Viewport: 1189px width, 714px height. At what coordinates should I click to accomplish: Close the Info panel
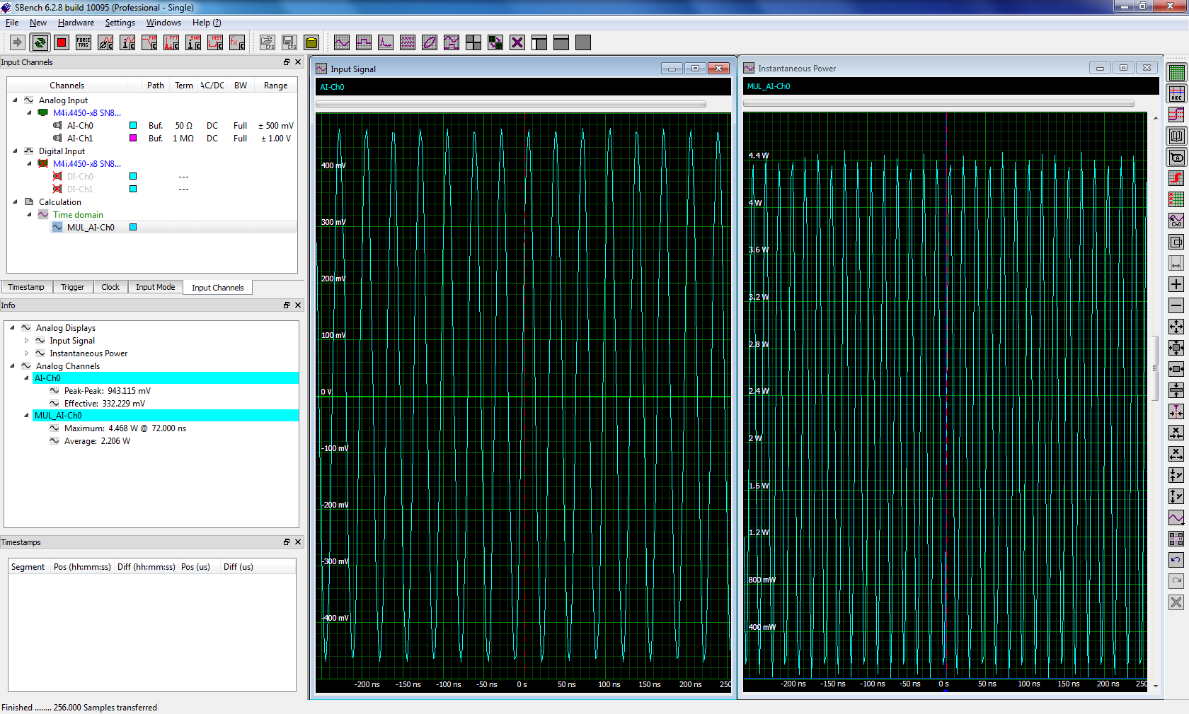tap(298, 305)
